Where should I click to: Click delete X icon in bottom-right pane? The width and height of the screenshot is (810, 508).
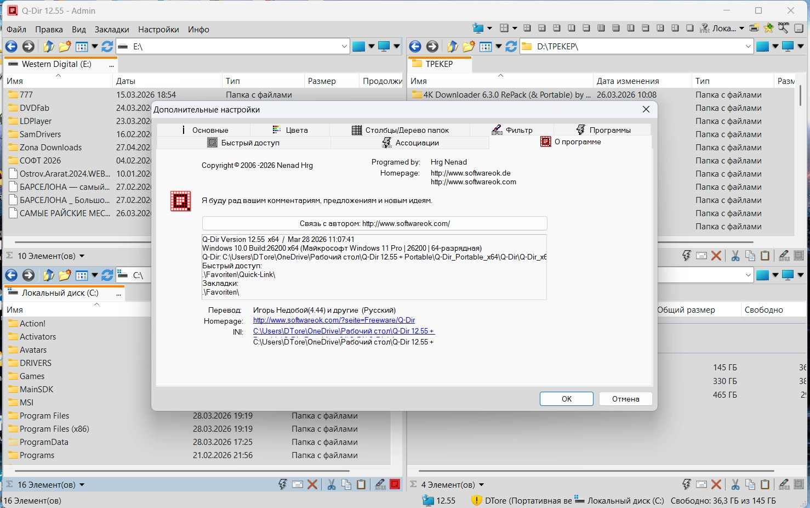click(716, 484)
